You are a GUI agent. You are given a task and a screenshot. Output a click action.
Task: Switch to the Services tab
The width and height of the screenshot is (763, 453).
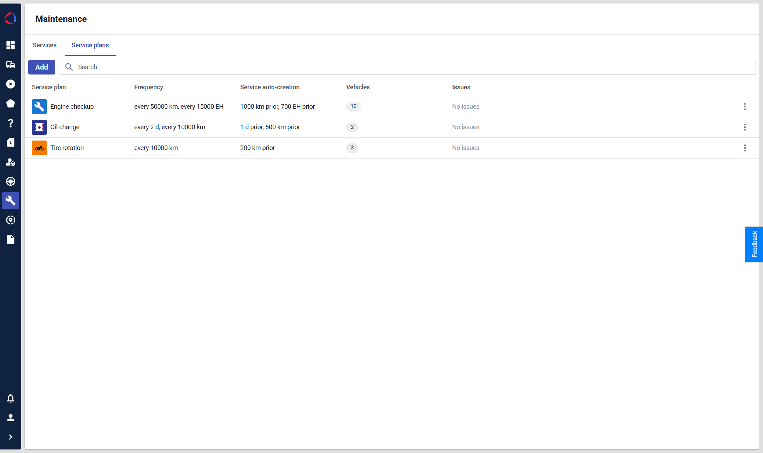click(x=45, y=45)
